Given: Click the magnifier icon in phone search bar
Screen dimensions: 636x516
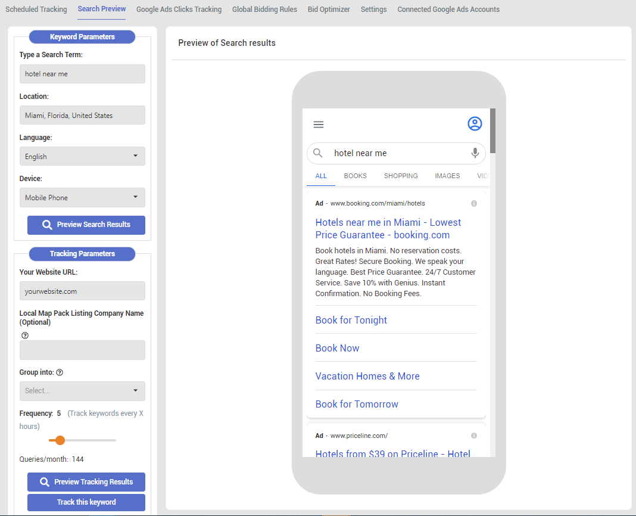Looking at the screenshot, I should (319, 153).
